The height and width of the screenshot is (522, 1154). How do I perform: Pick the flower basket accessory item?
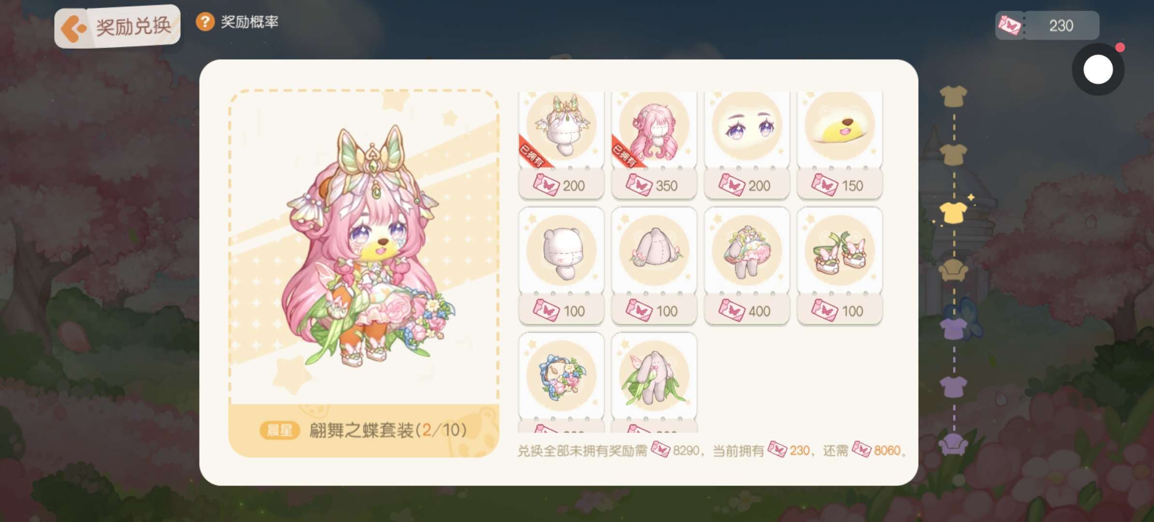pos(561,382)
